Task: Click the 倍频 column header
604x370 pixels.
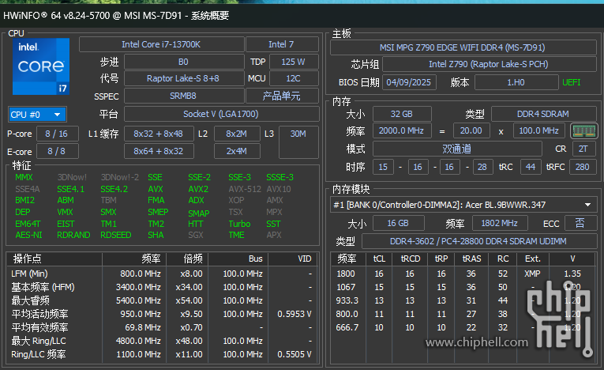Action: (x=188, y=259)
